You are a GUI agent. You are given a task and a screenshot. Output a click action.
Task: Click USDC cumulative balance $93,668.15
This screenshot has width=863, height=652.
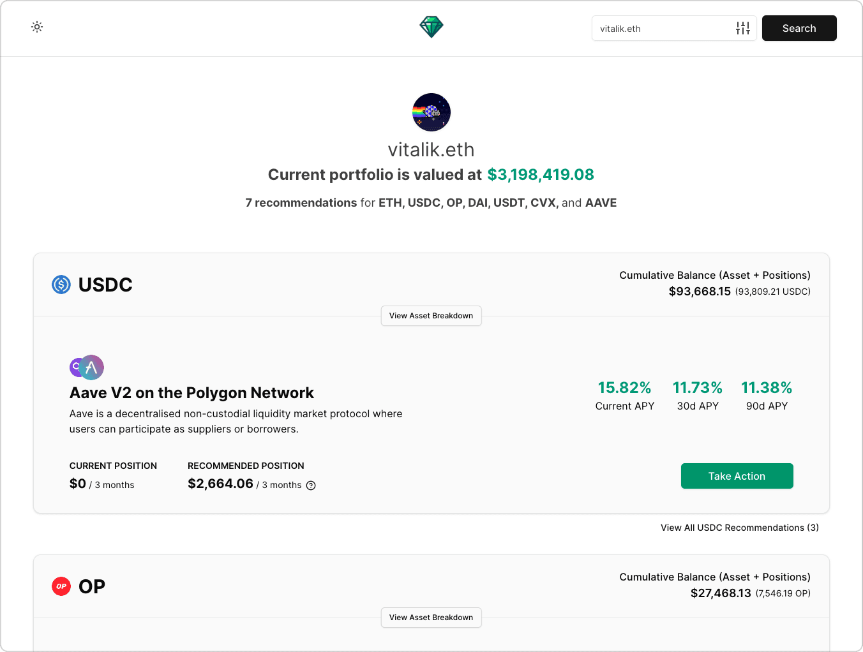pyautogui.click(x=700, y=292)
